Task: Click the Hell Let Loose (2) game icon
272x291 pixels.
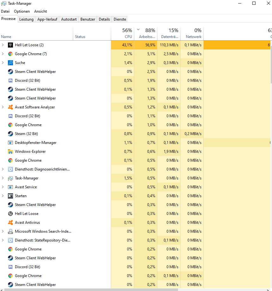Action: (x=10, y=45)
